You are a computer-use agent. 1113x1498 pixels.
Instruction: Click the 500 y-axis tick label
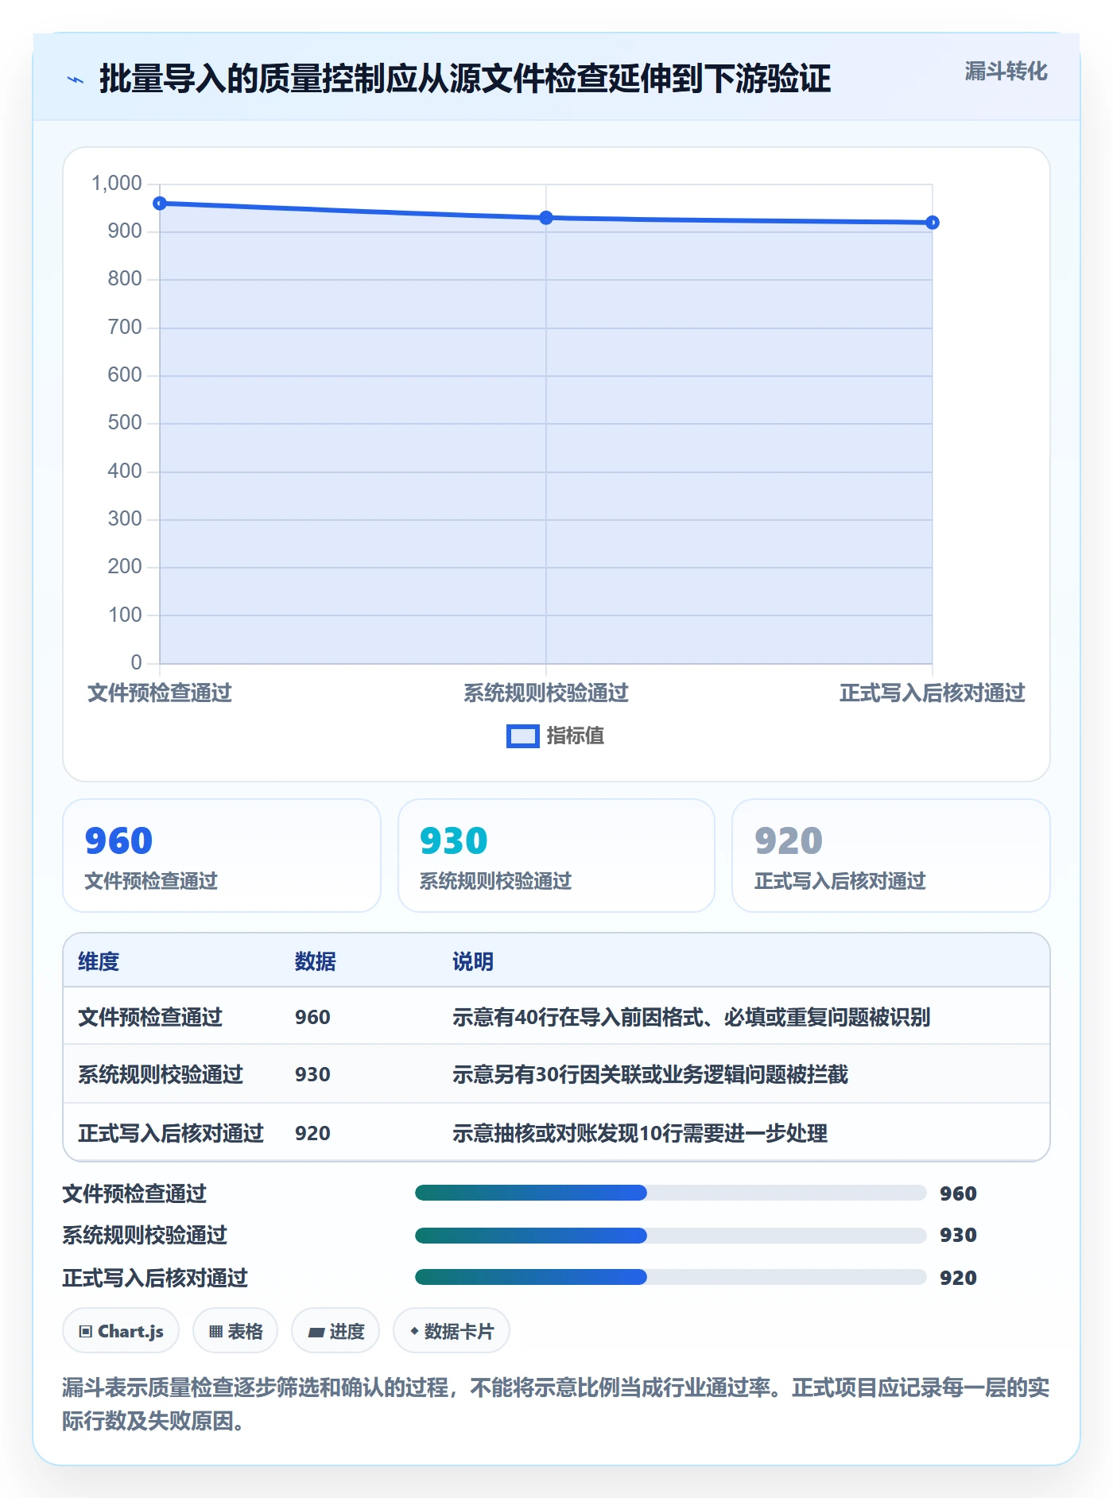click(125, 423)
